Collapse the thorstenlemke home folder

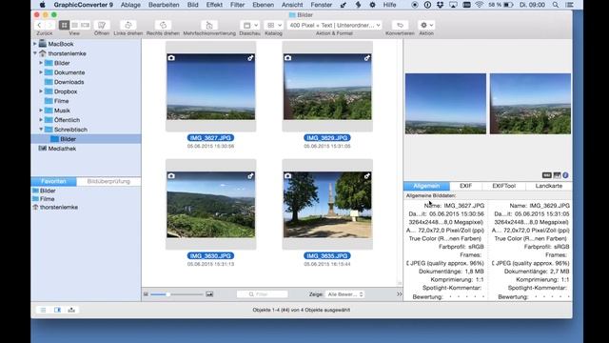click(35, 53)
